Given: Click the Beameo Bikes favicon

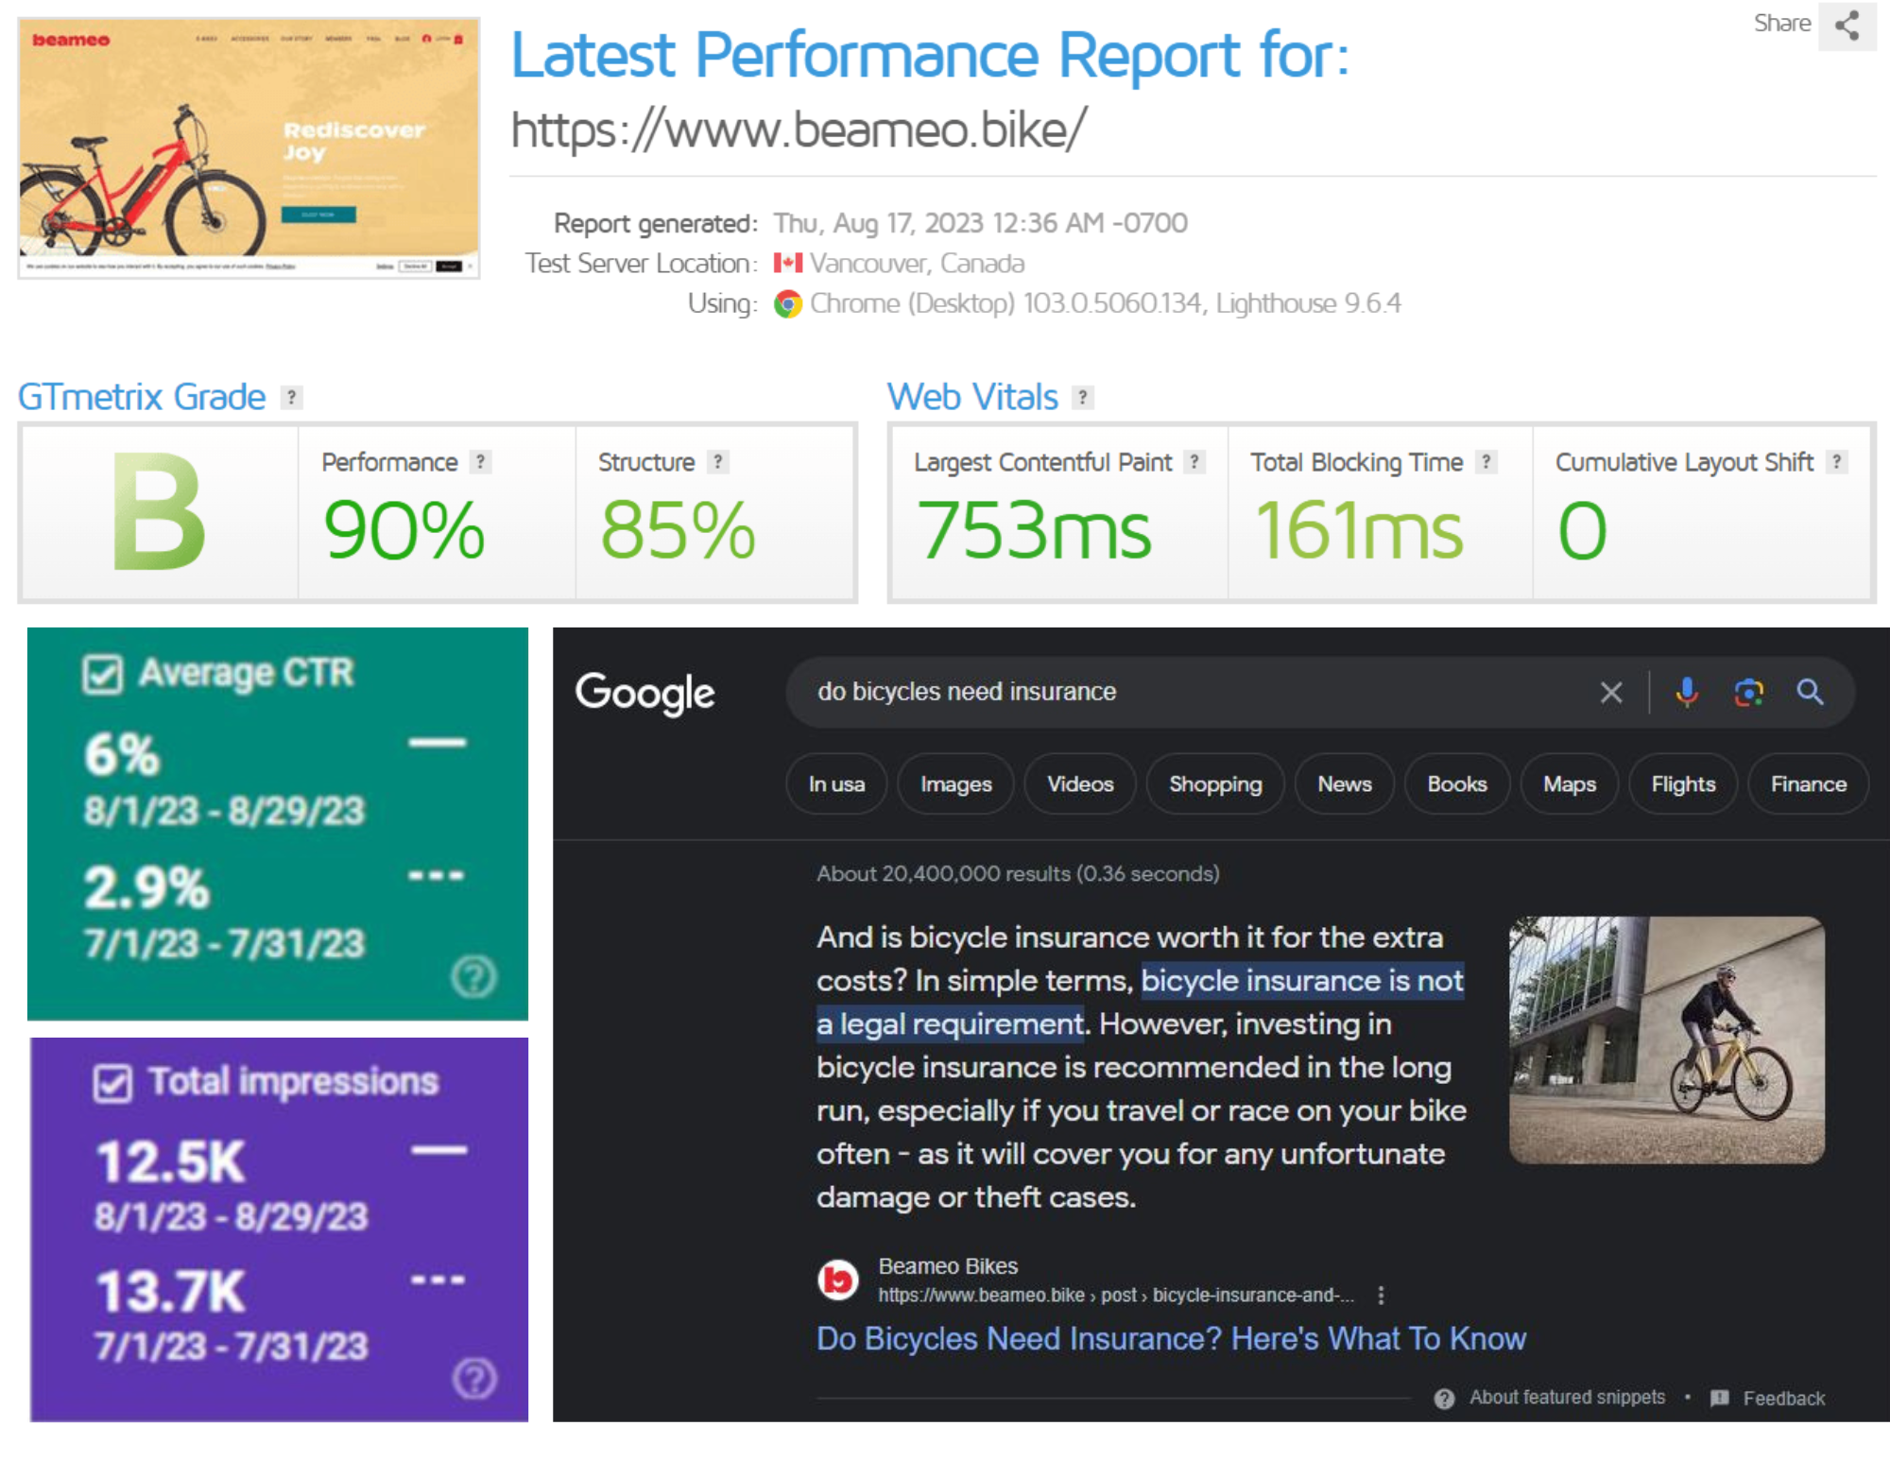Looking at the screenshot, I should [837, 1280].
